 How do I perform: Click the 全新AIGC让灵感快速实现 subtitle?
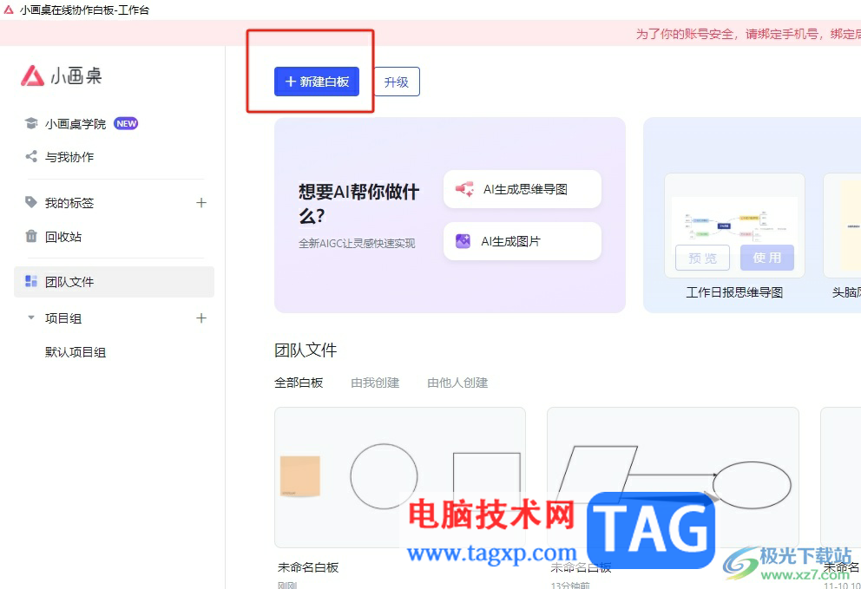357,243
